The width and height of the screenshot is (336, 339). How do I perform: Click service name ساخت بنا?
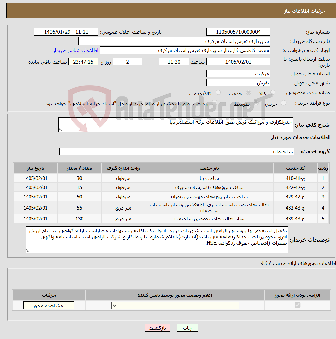click(x=209, y=179)
